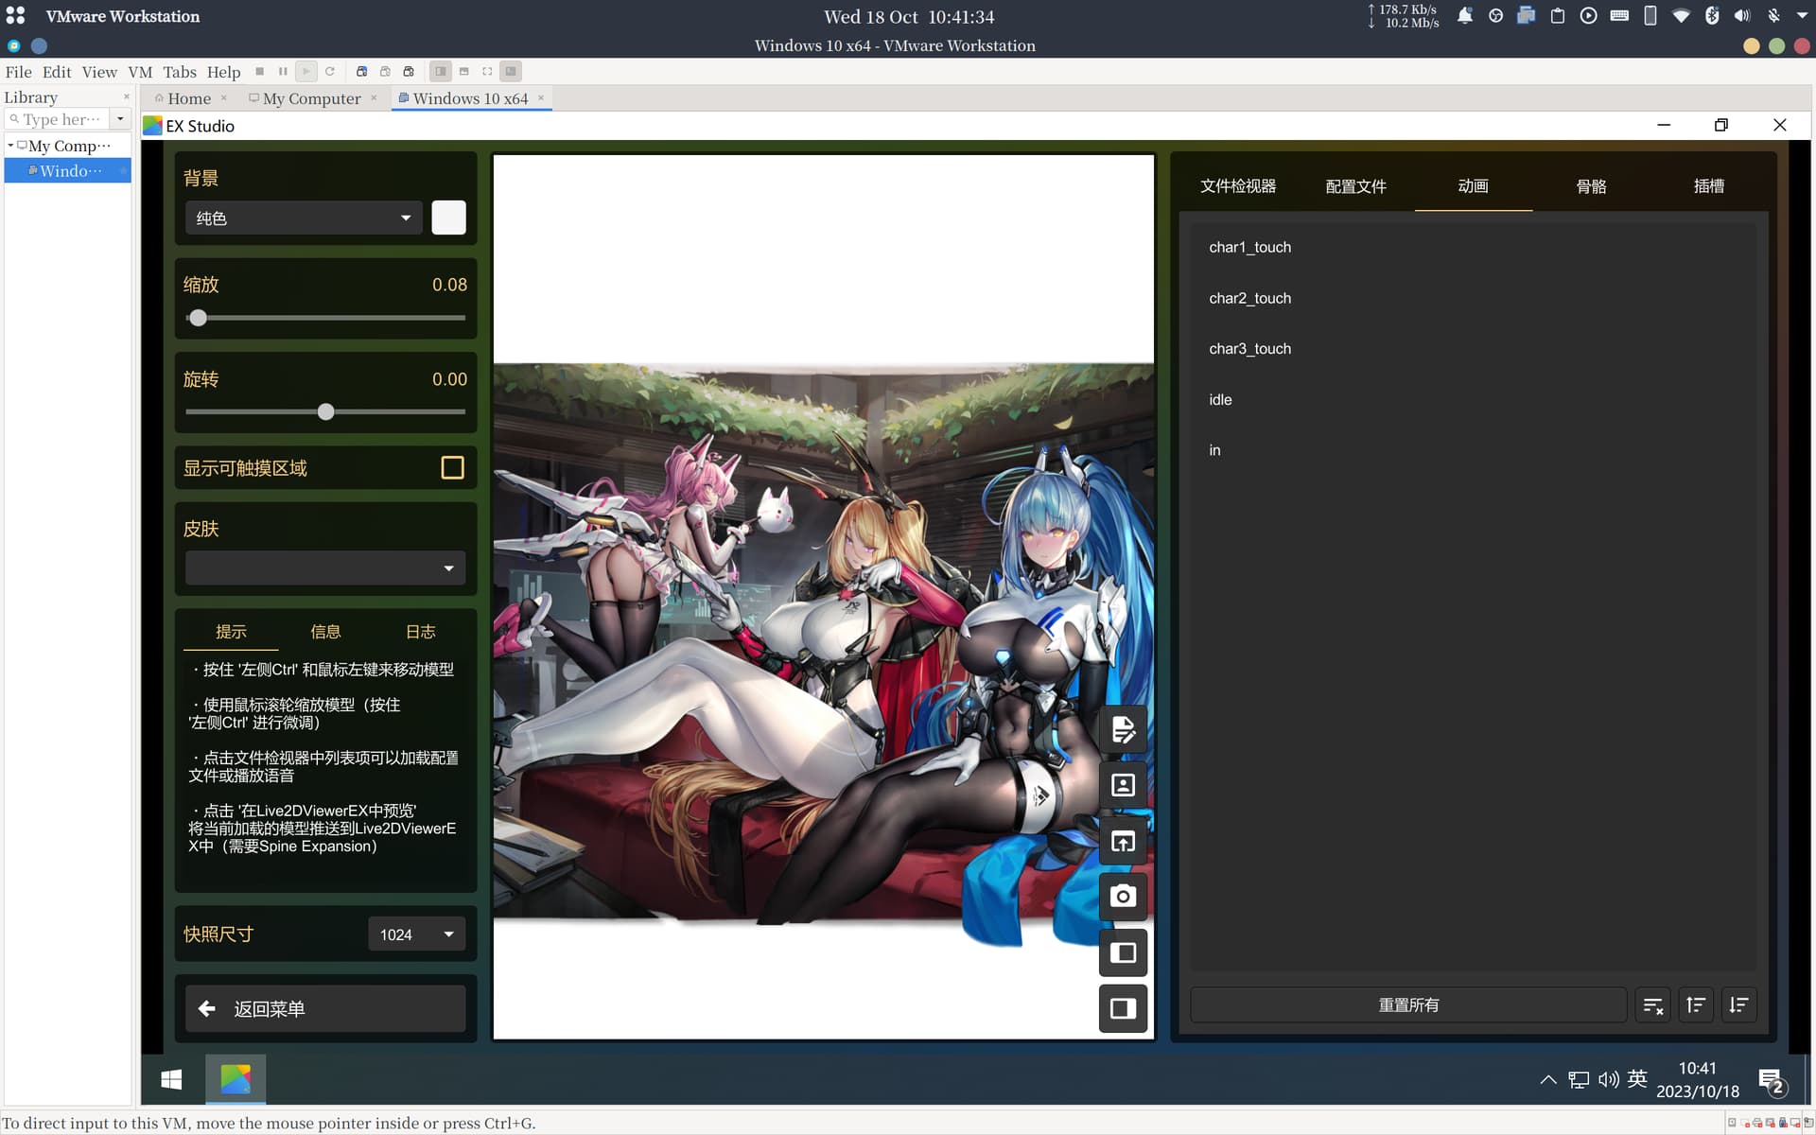Switch to 配置文件 tab
The height and width of the screenshot is (1135, 1816).
(x=1355, y=186)
